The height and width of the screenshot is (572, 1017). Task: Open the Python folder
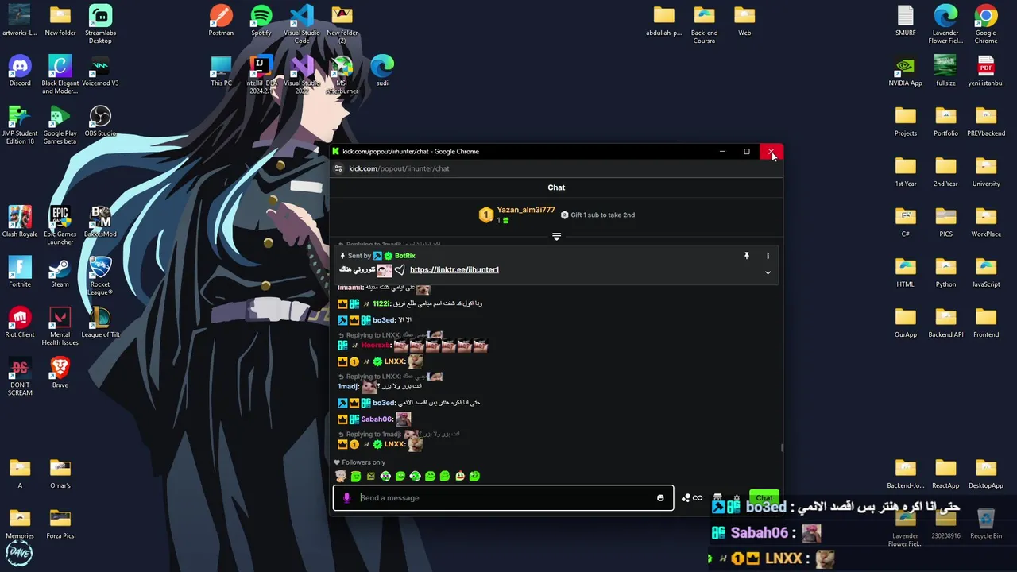pos(945,272)
